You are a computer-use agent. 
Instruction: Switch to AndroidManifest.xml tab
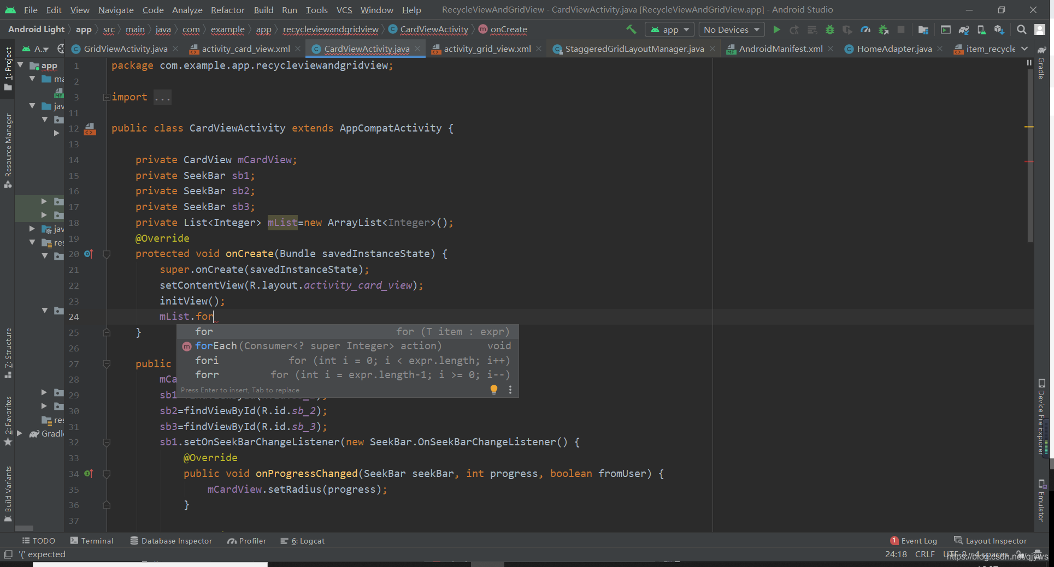point(781,49)
